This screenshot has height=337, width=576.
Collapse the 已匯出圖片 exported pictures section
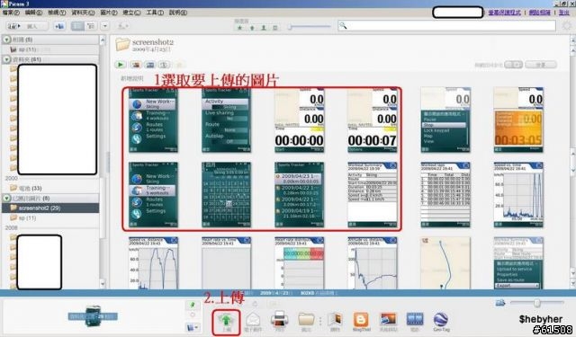point(6,198)
